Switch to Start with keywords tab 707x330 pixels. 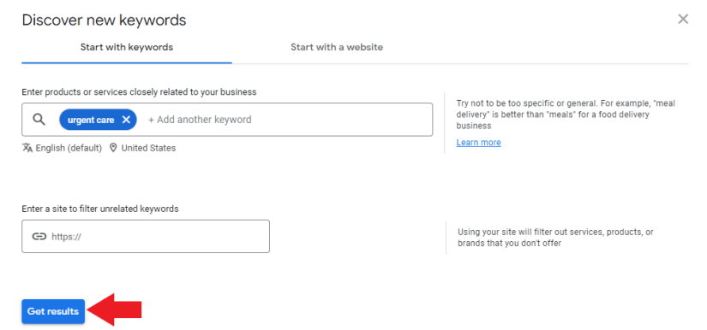coord(127,47)
